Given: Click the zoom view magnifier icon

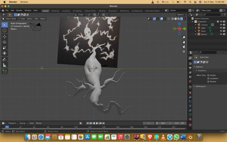Looking at the screenshot, I should (x=184, y=37).
